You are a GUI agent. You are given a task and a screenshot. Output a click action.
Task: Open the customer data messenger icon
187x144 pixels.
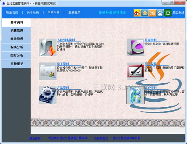coord(135,95)
